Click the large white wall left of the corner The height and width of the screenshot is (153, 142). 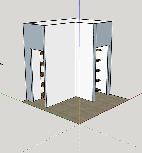(60, 65)
